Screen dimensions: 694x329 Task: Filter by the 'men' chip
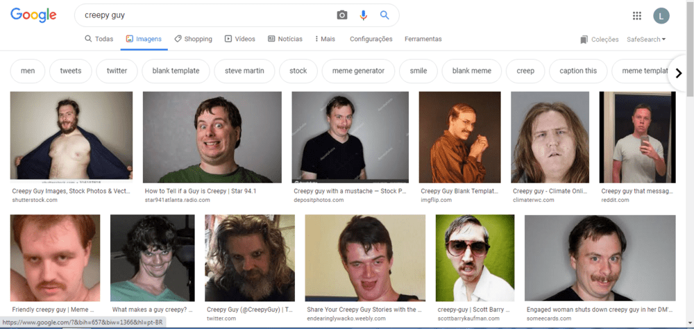[x=28, y=71]
